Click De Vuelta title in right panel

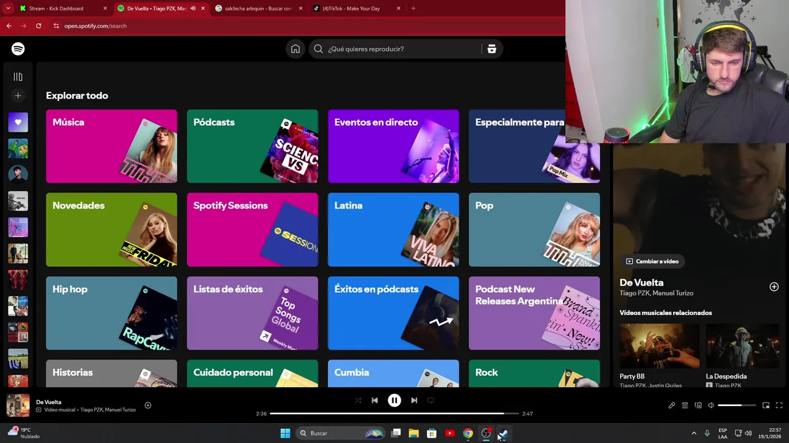pos(642,283)
